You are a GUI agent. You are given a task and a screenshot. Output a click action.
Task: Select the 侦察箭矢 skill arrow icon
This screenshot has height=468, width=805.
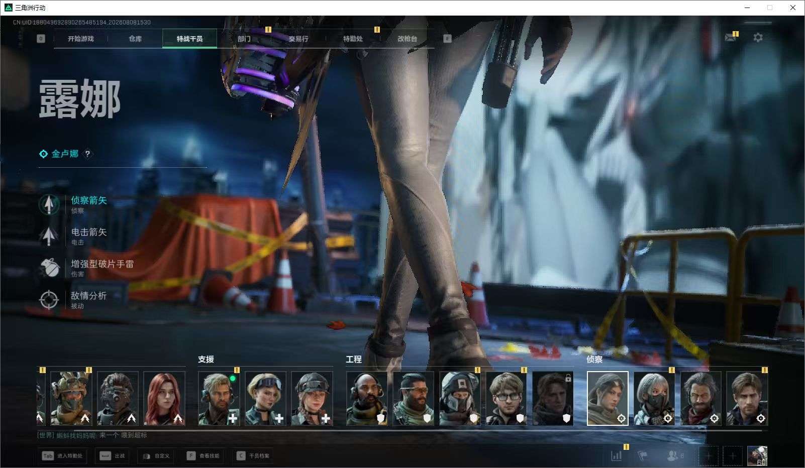[x=49, y=204]
